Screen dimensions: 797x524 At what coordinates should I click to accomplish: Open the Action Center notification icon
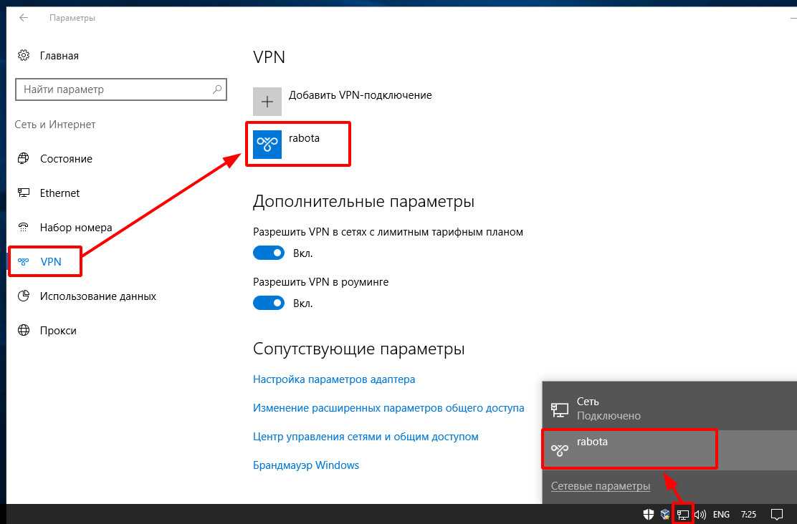point(777,515)
